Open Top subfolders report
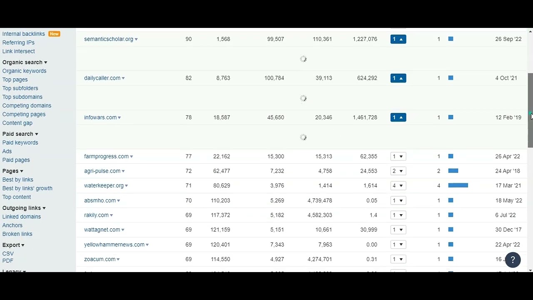 [x=20, y=88]
